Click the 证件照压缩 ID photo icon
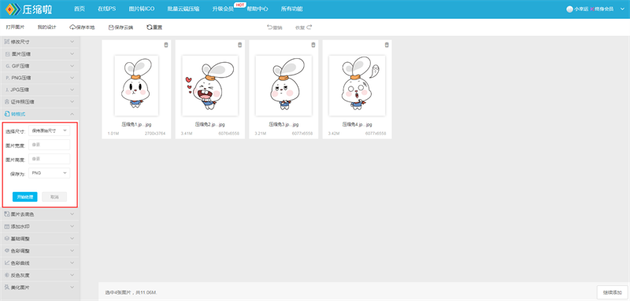The width and height of the screenshot is (630, 301). coord(7,102)
